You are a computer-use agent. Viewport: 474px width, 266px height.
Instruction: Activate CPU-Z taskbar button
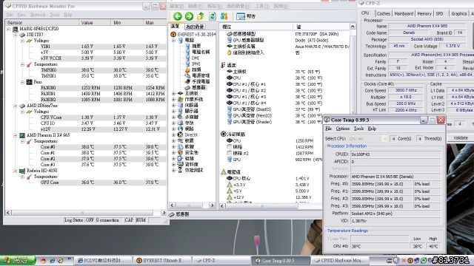(221, 260)
